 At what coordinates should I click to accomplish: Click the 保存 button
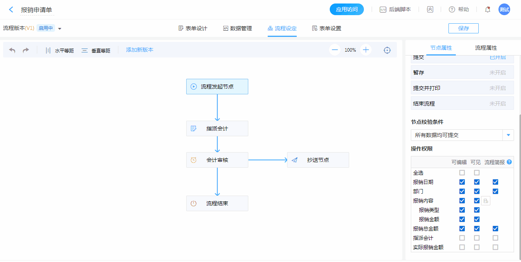pos(463,28)
